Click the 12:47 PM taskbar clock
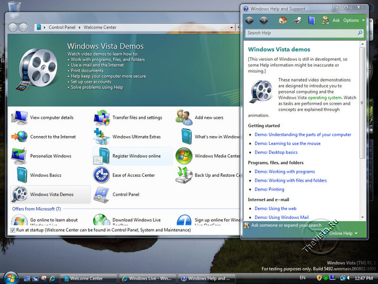 point(364,278)
